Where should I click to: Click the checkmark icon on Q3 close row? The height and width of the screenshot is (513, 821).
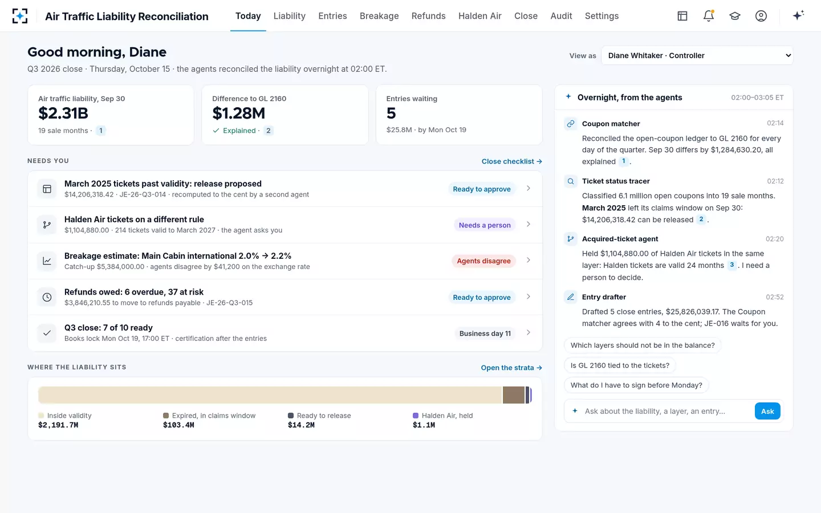47,333
